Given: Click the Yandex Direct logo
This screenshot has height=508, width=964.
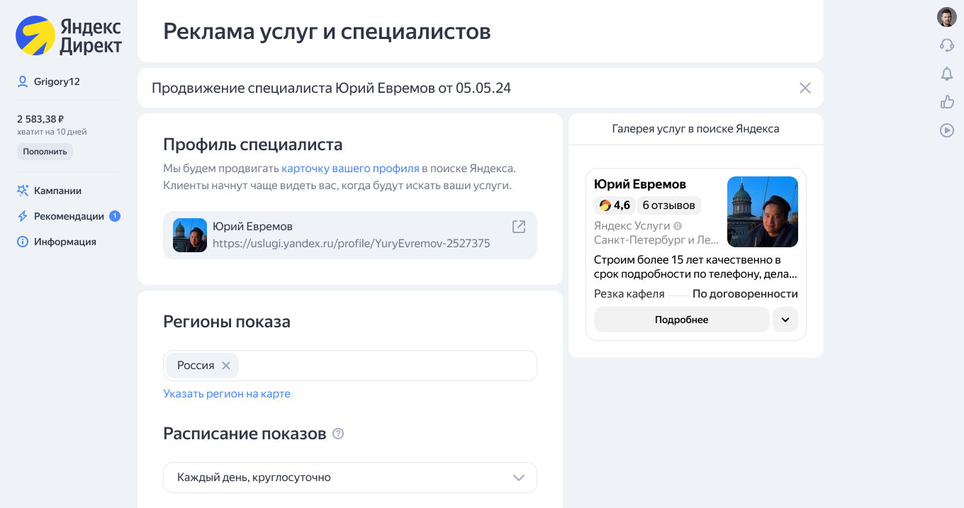Looking at the screenshot, I should click(69, 36).
